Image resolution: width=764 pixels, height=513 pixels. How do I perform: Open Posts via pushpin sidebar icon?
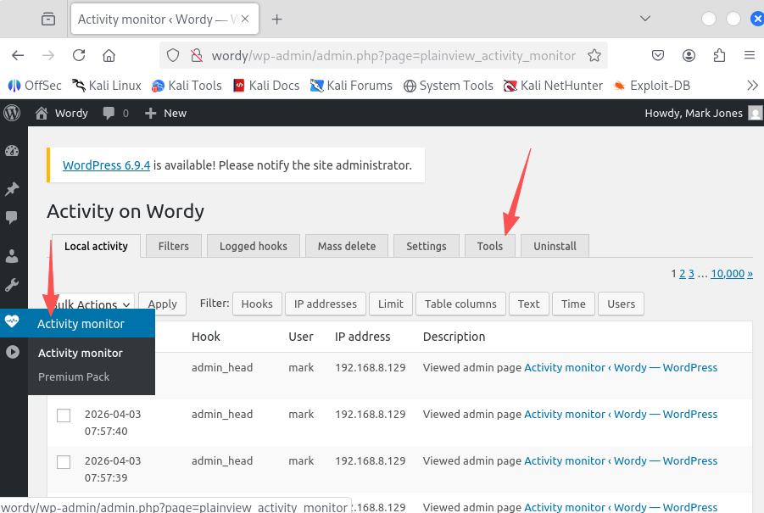(12, 188)
